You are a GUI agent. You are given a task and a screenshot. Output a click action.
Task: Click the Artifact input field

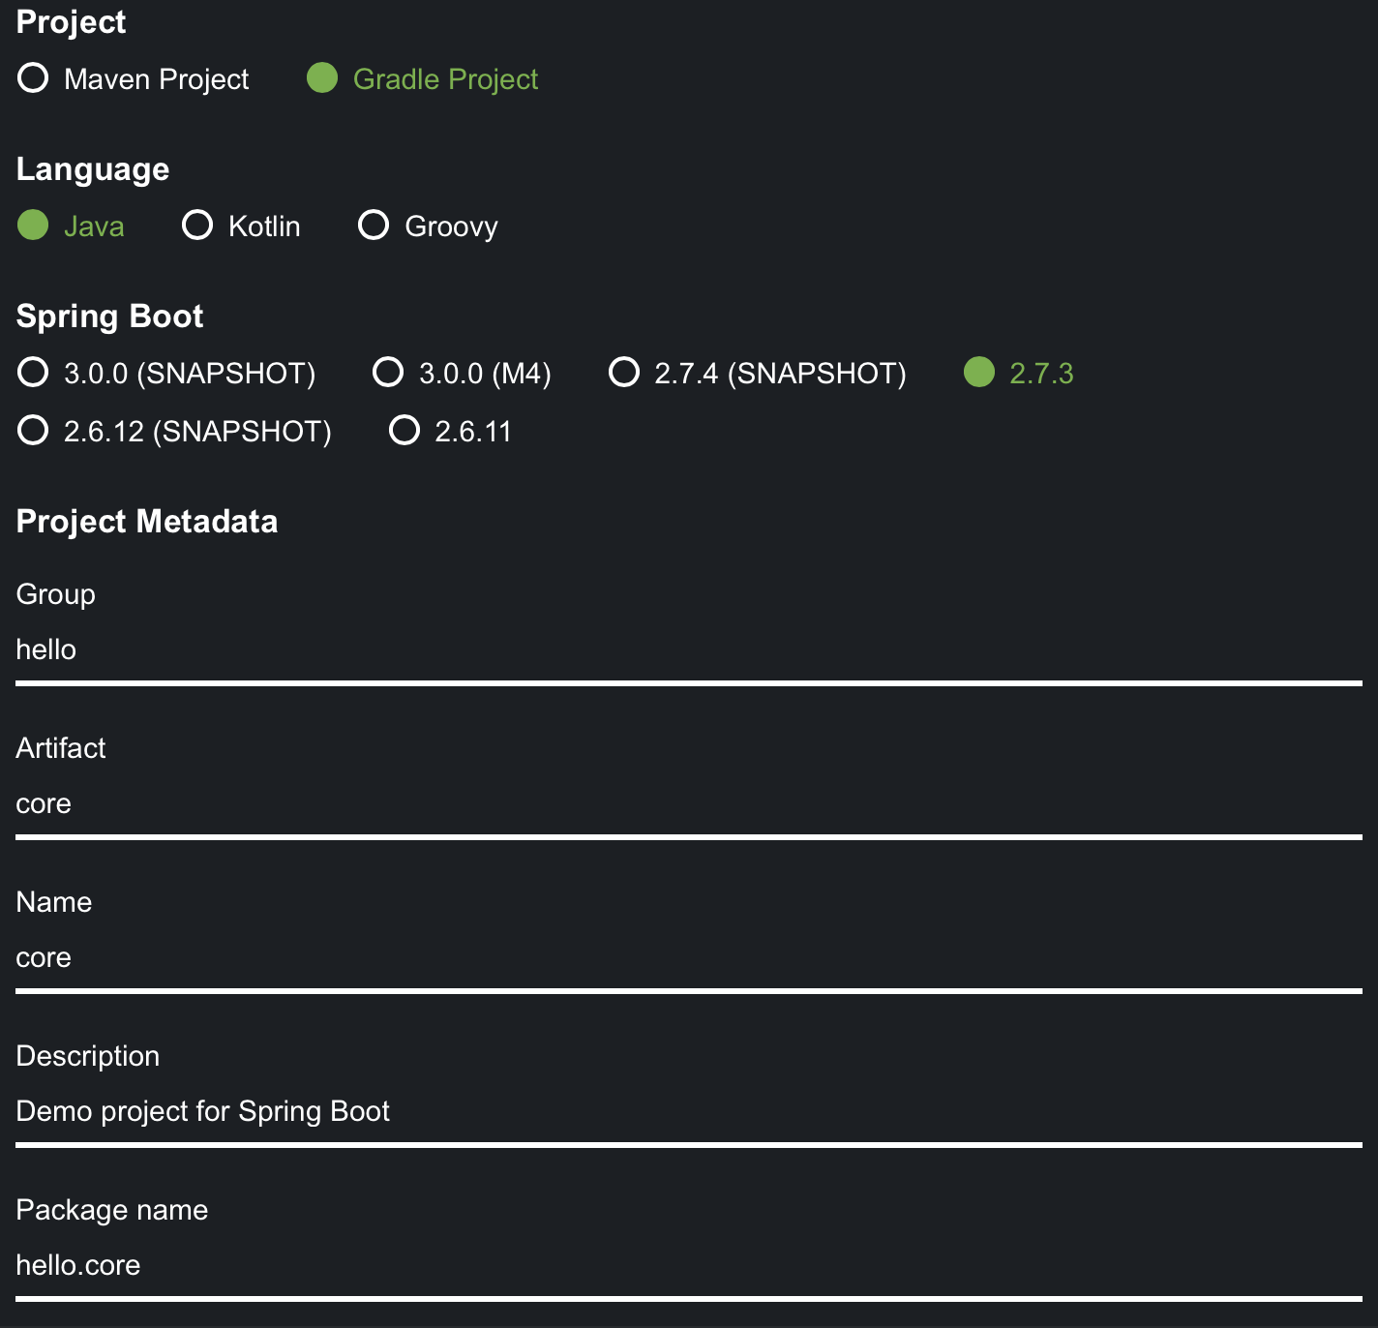click(x=689, y=804)
